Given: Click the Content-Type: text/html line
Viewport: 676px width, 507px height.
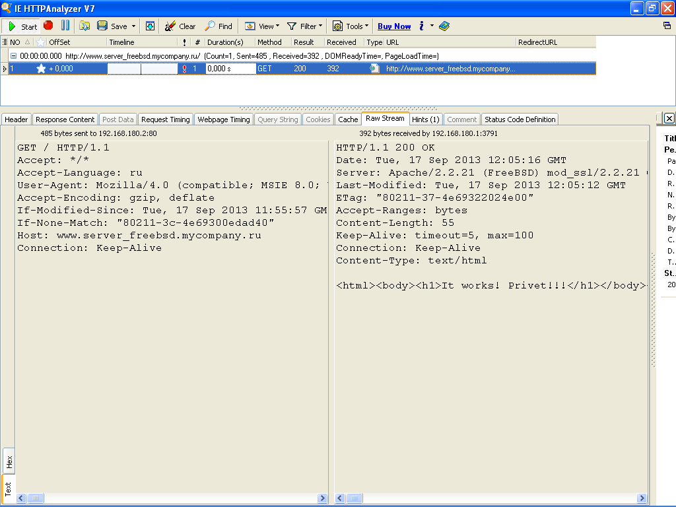Looking at the screenshot, I should pyautogui.click(x=412, y=260).
